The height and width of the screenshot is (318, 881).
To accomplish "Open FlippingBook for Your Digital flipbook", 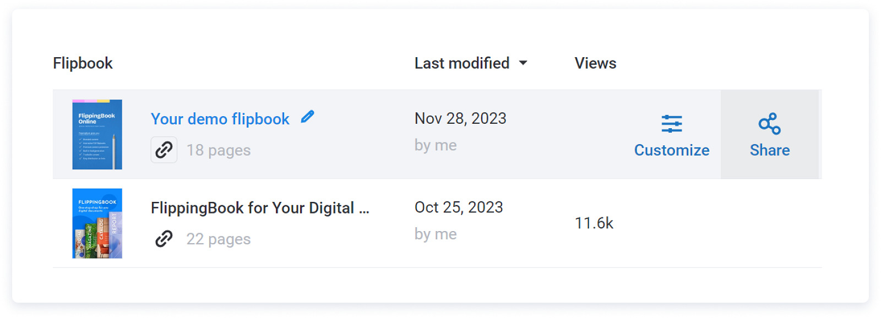I will pyautogui.click(x=260, y=207).
